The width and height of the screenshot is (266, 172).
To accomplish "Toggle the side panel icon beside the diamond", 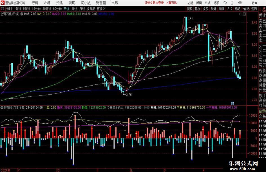I will coord(244,14).
